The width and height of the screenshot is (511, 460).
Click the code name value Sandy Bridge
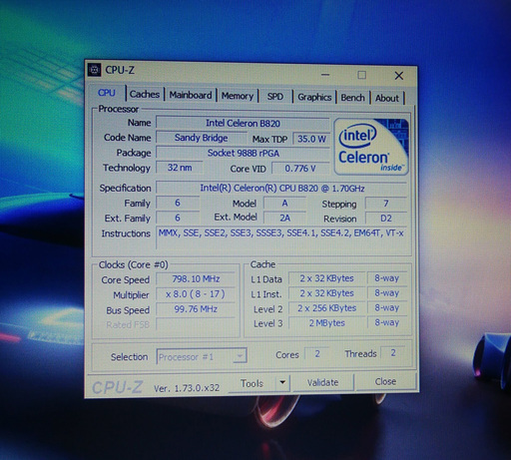pos(202,138)
